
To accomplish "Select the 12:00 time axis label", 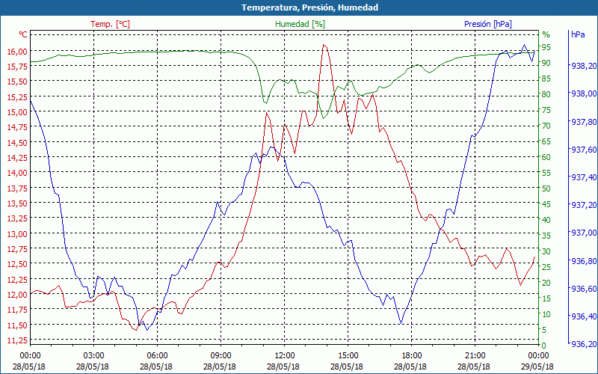I will click(x=285, y=356).
